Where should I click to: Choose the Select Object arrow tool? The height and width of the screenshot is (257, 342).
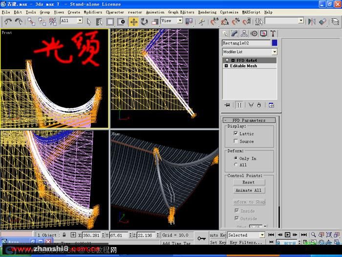(88, 22)
